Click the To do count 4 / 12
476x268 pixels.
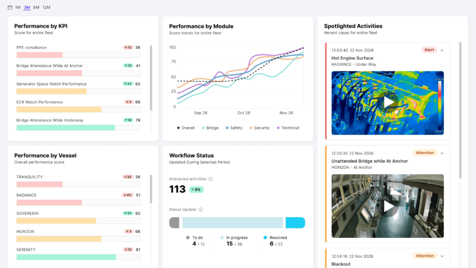click(198, 244)
